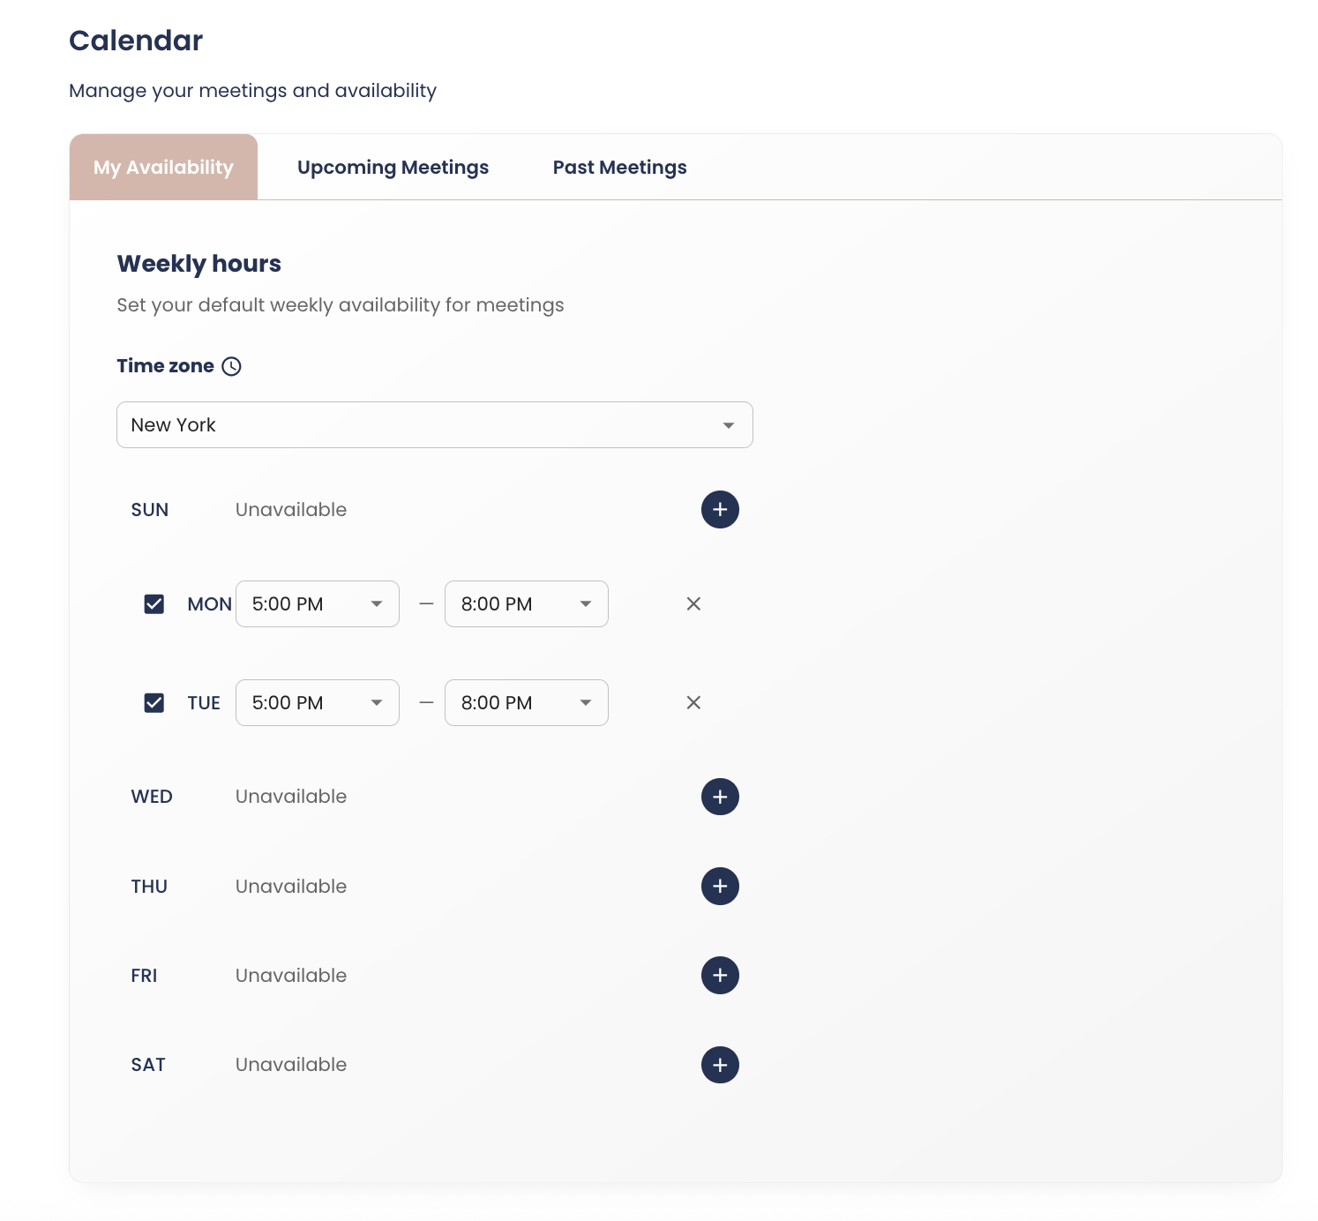
Task: Add Friday availability with plus button
Action: click(x=720, y=975)
